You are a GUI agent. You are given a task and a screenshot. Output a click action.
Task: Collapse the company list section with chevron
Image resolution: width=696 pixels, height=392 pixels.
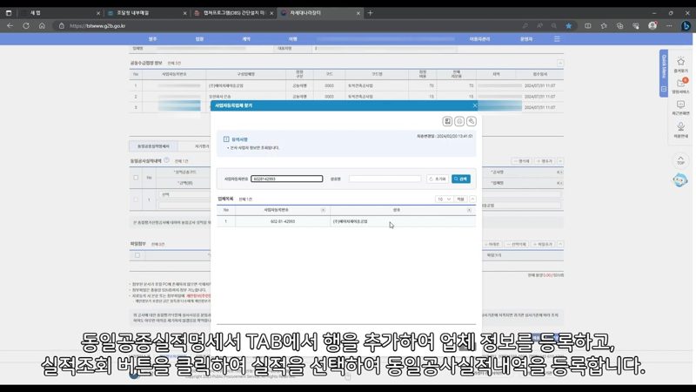(472, 199)
